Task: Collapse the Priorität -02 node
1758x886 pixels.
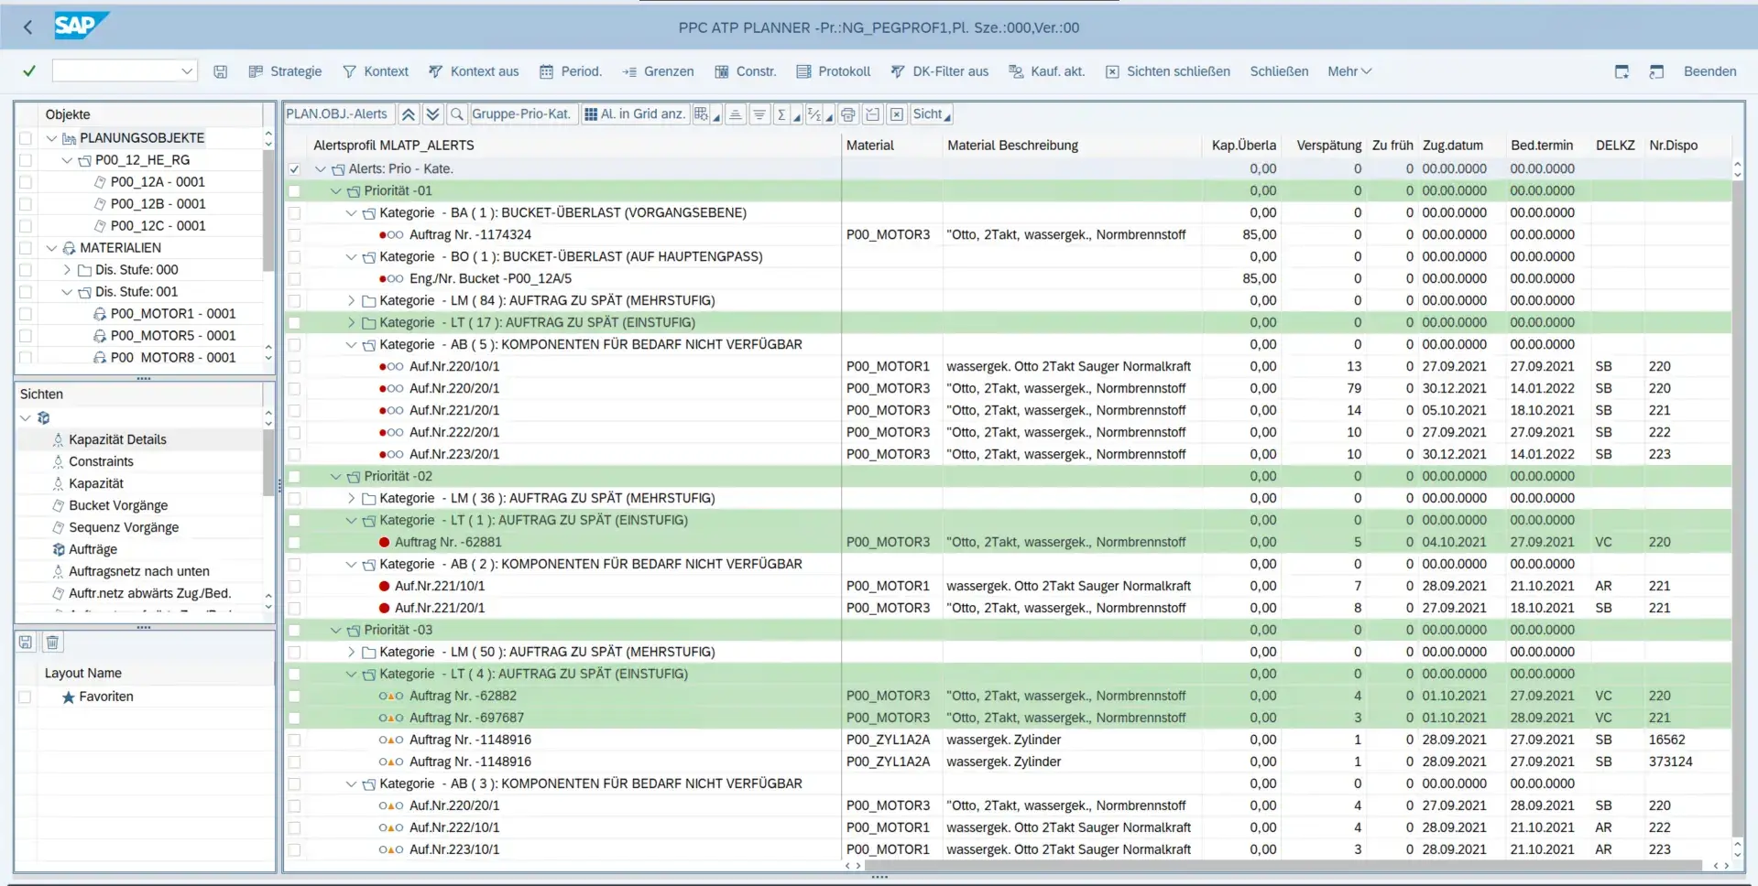Action: coord(335,476)
